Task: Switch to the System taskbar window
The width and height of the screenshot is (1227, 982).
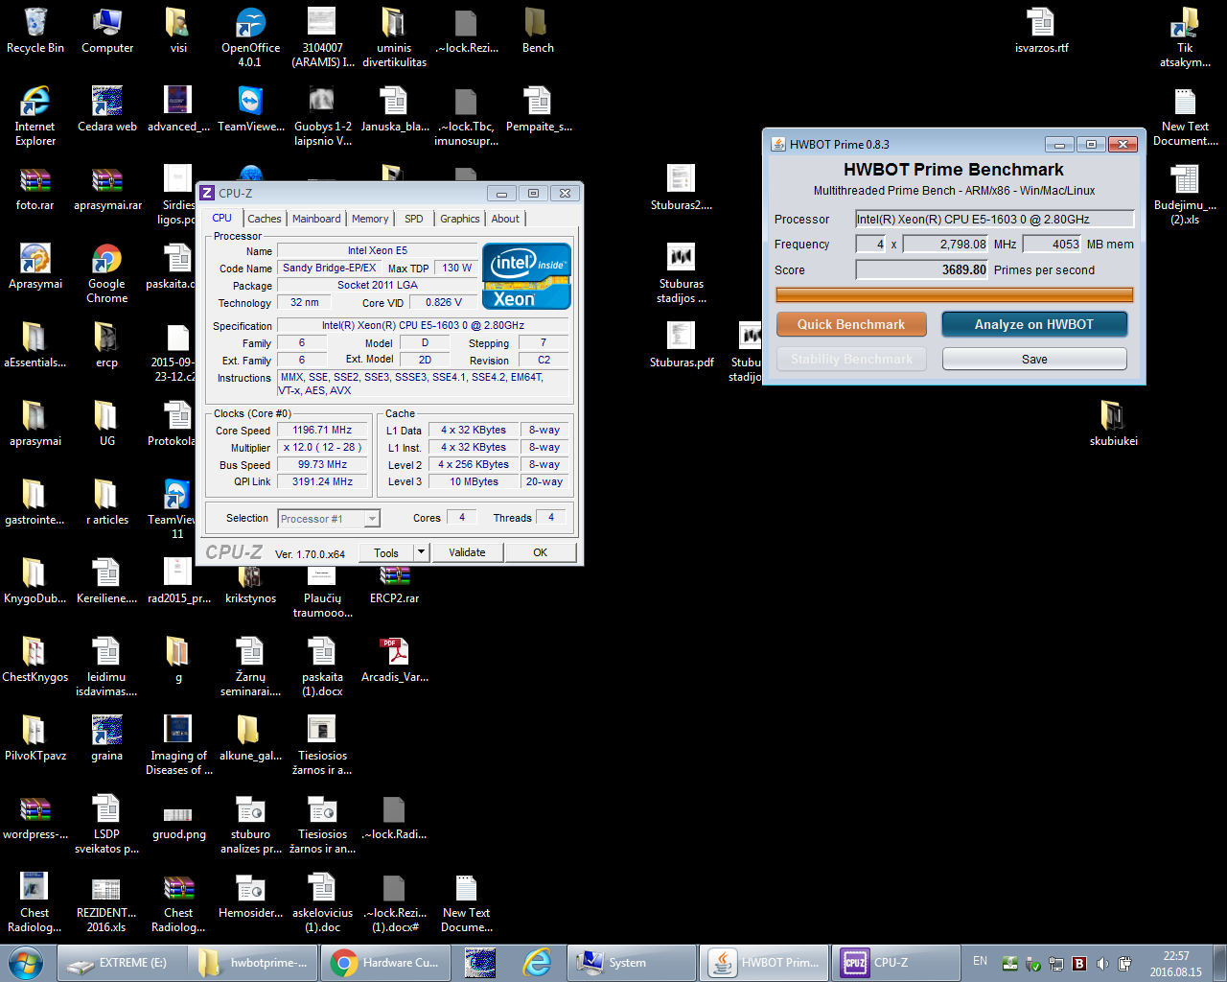Action: coord(633,963)
